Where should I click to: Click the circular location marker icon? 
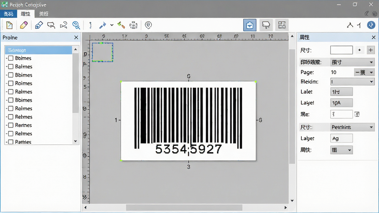click(148, 25)
